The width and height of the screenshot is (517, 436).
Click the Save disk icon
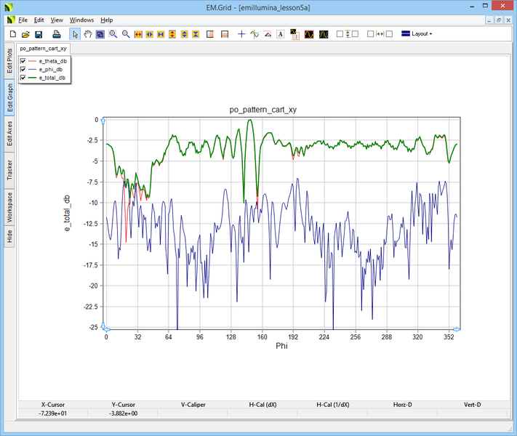[39, 34]
